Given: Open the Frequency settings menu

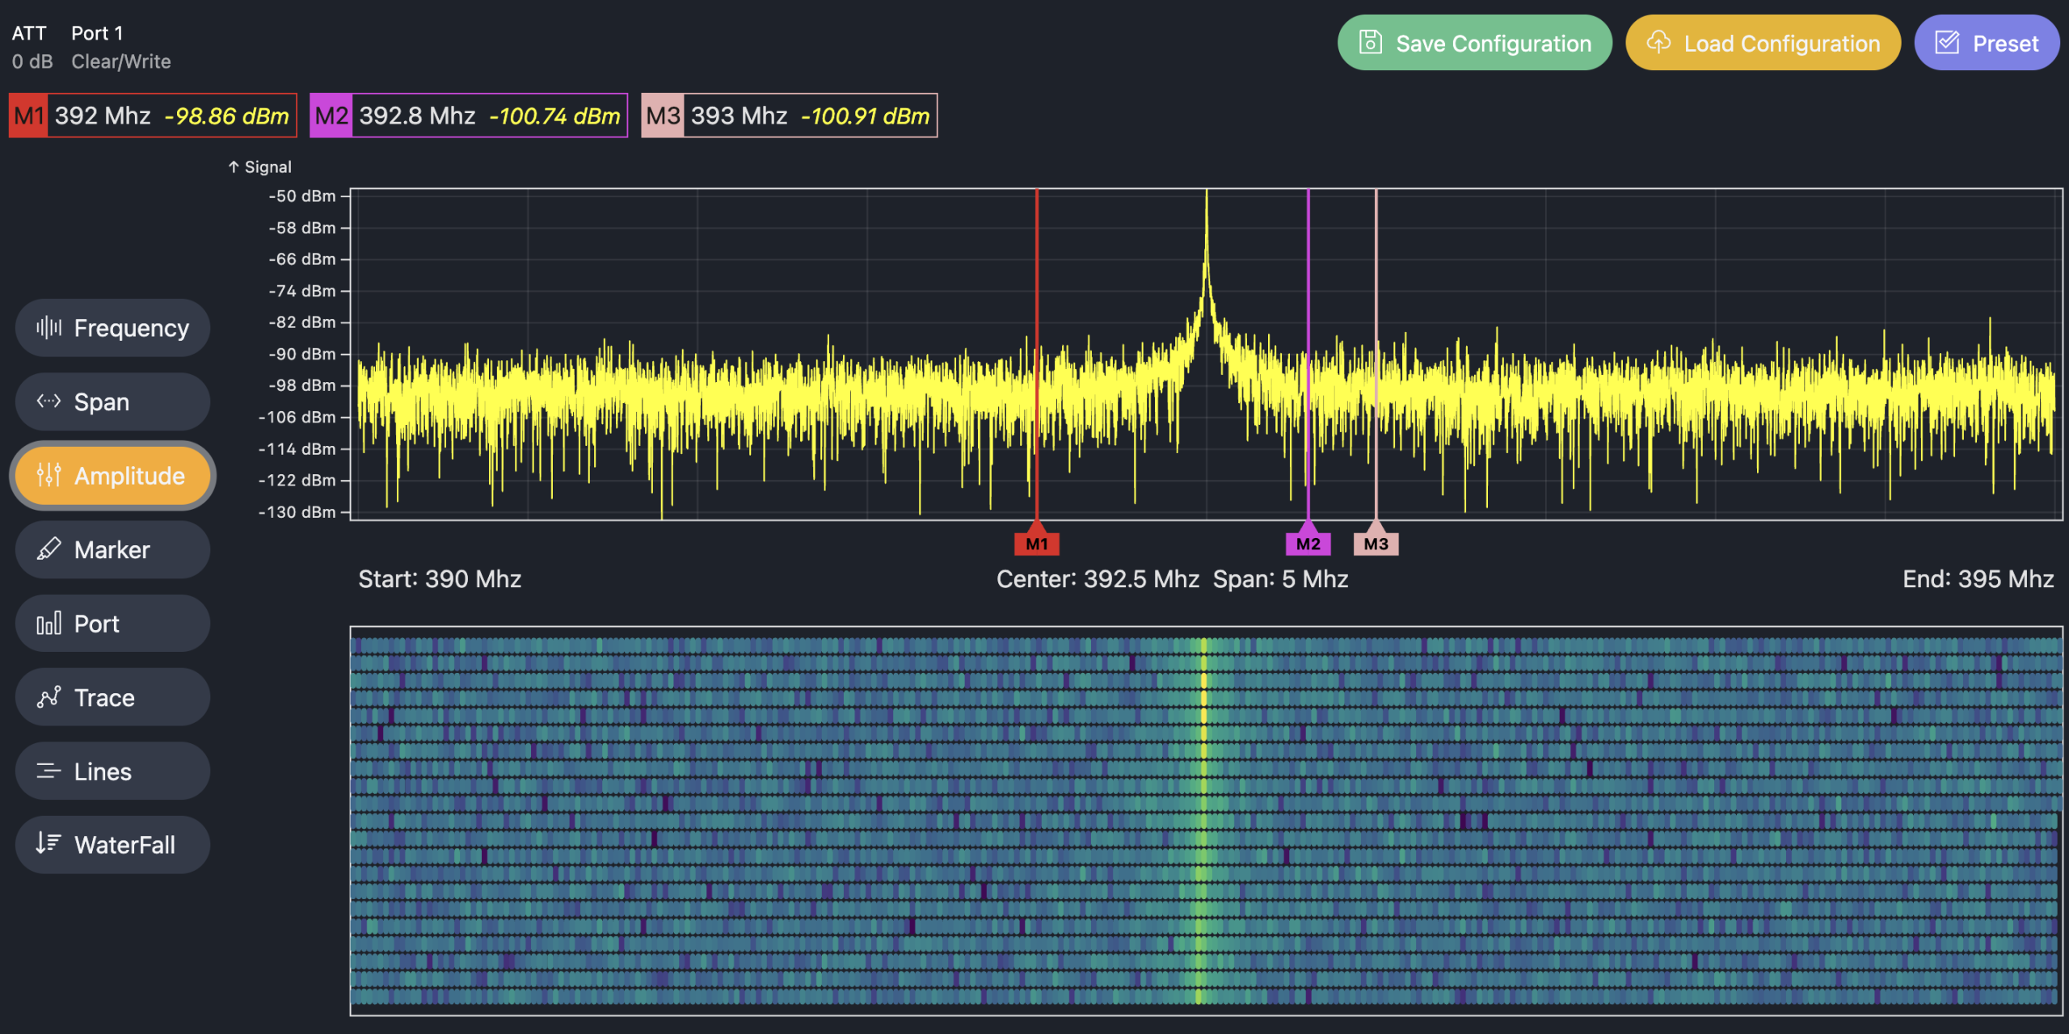Looking at the screenshot, I should pyautogui.click(x=112, y=328).
